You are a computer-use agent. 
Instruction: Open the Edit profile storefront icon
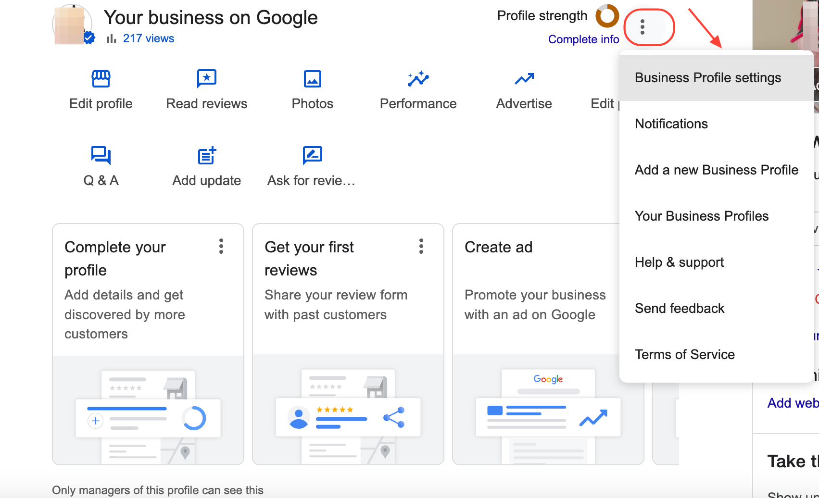[x=101, y=79]
